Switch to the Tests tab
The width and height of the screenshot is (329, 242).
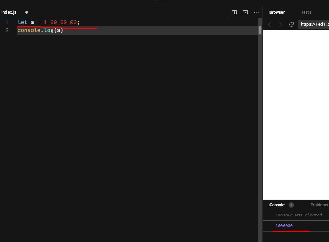(x=306, y=12)
